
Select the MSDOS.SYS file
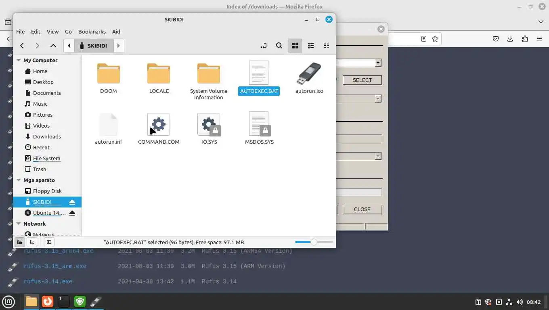pos(259,129)
